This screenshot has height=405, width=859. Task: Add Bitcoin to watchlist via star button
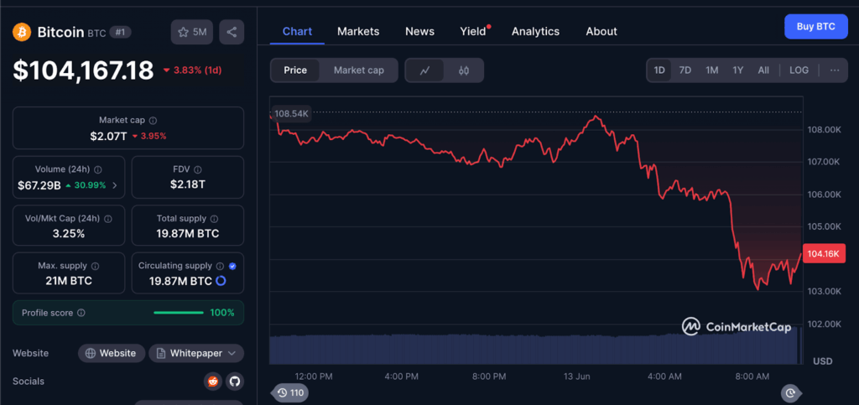tap(192, 32)
